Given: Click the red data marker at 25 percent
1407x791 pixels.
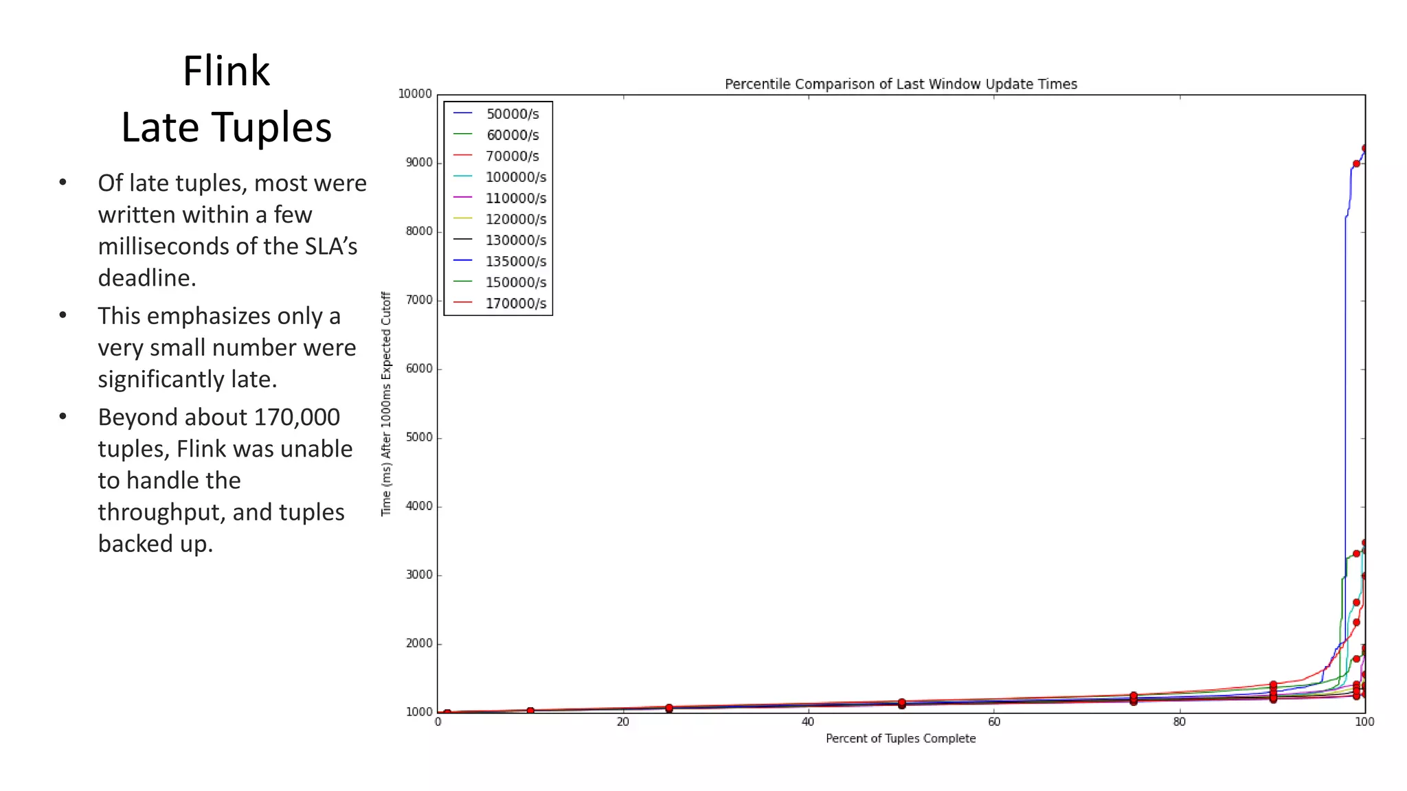Looking at the screenshot, I should click(x=669, y=708).
